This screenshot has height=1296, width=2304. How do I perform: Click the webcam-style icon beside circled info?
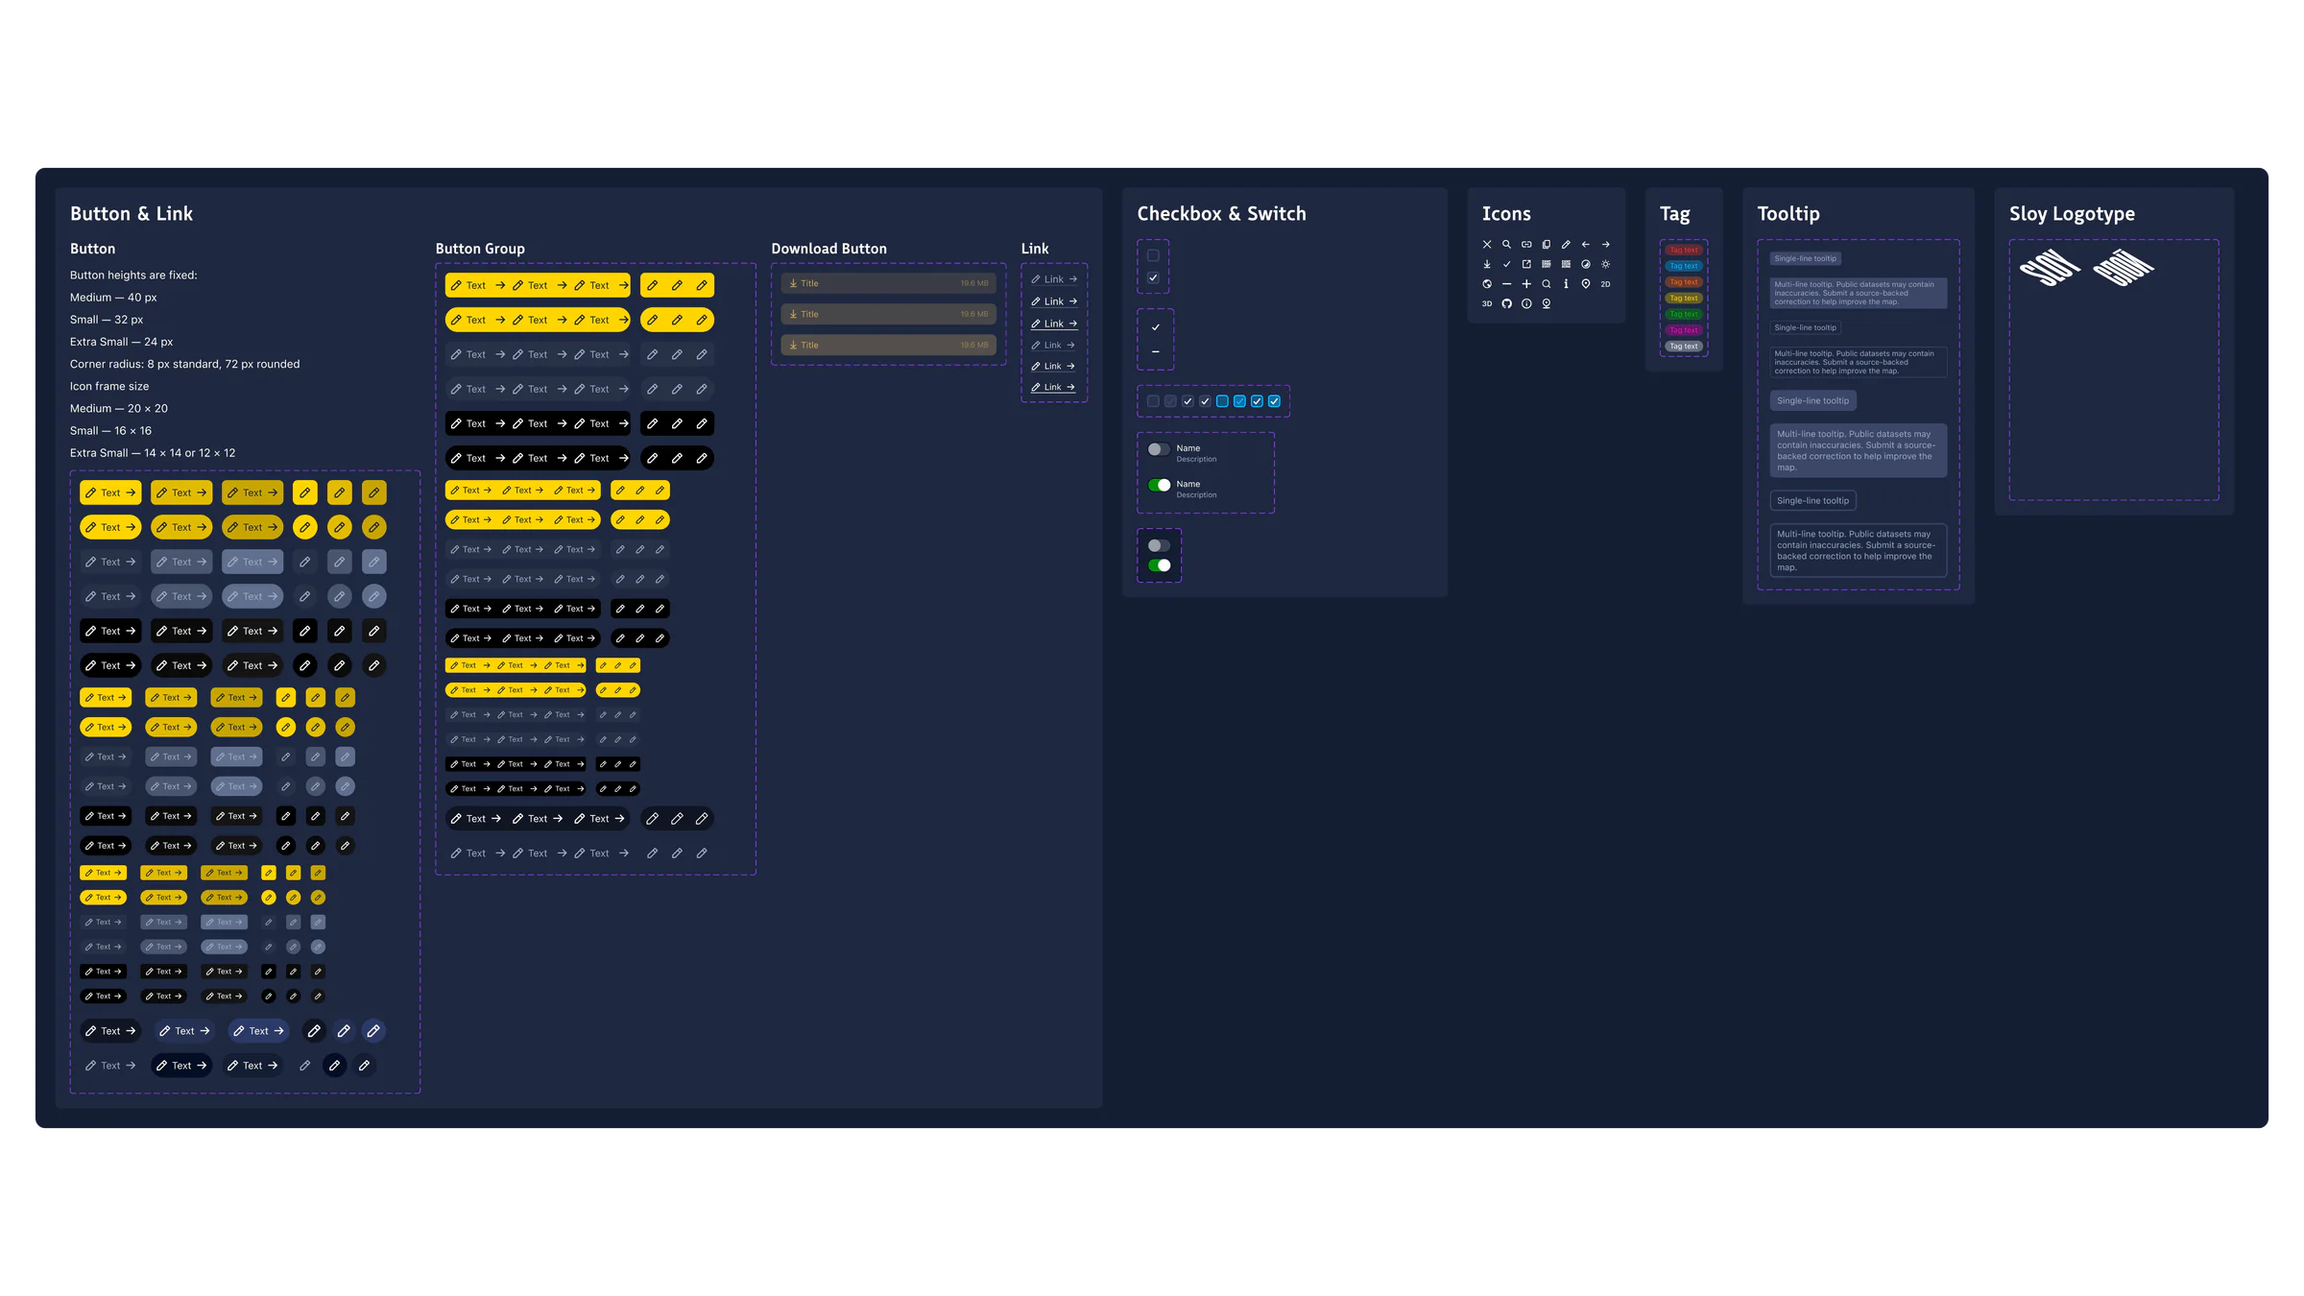click(1547, 303)
